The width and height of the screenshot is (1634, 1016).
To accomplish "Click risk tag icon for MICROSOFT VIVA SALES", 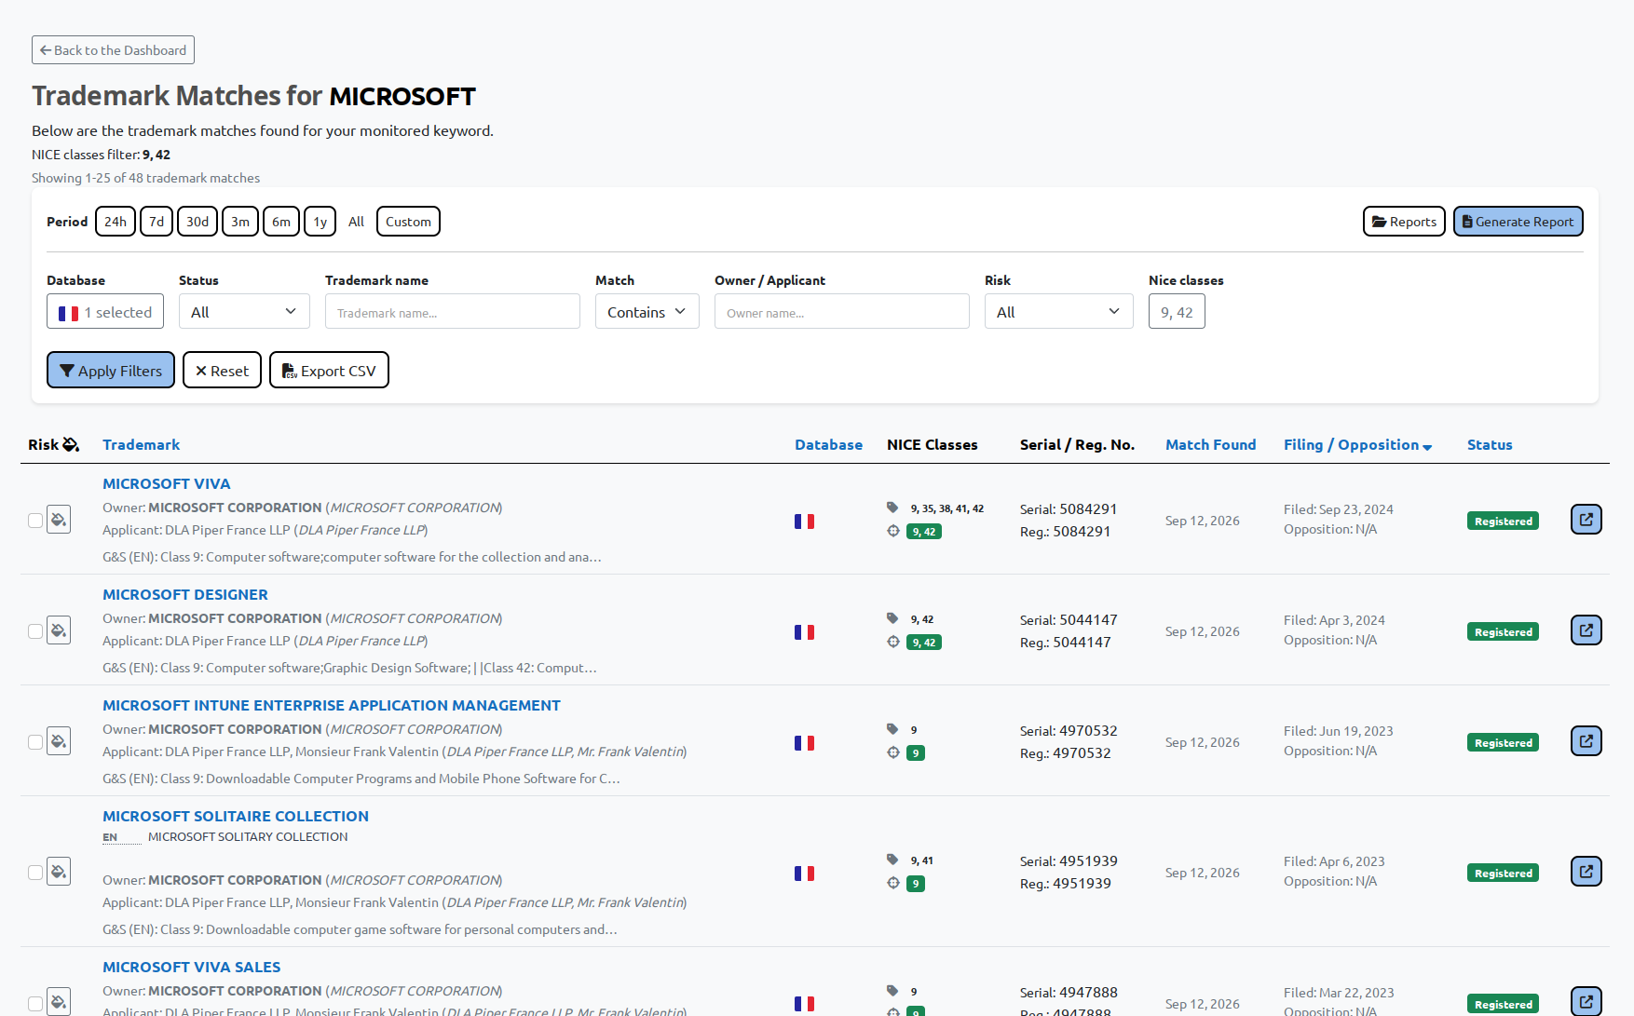I will coord(59,1002).
